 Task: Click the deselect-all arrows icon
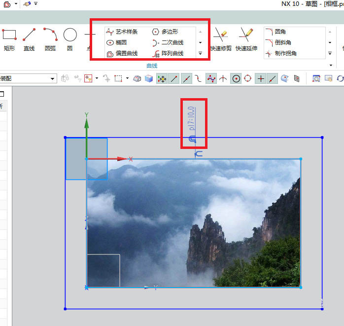pos(106,78)
